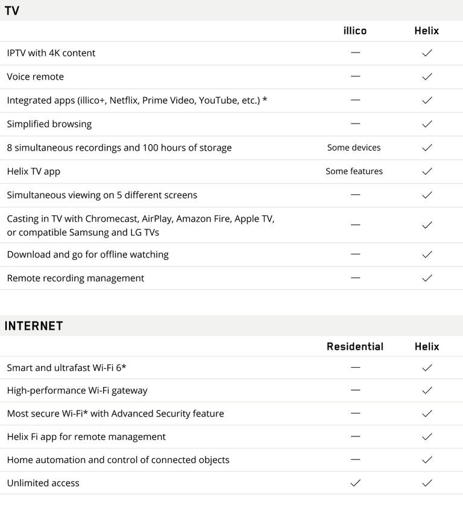Click Residential dash for High-performance Wi-Fi gateway
463x513 pixels.
click(355, 390)
